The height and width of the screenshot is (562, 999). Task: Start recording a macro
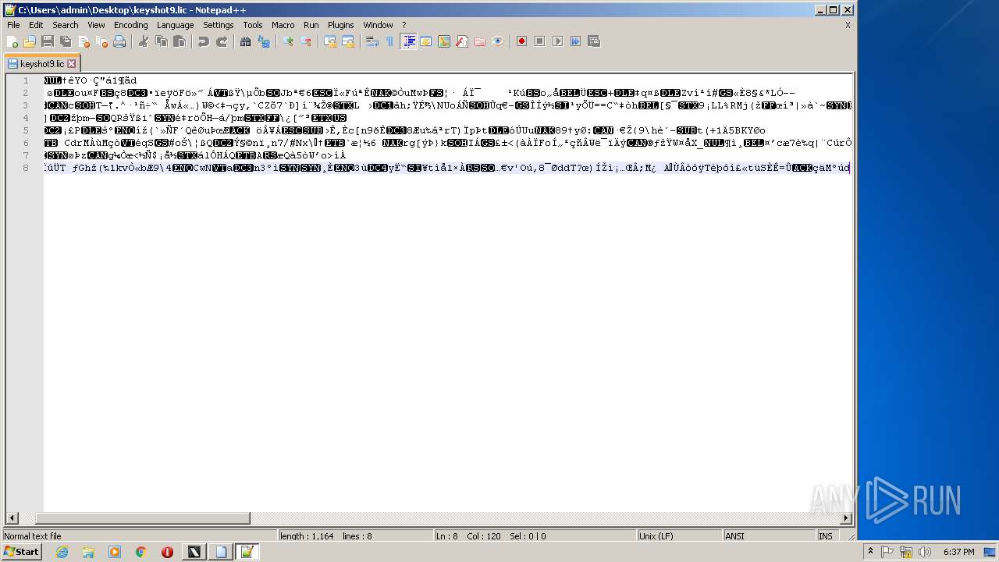click(522, 41)
